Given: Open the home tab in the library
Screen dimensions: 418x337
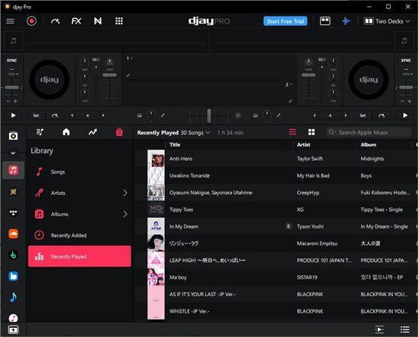Looking at the screenshot, I should 66,132.
